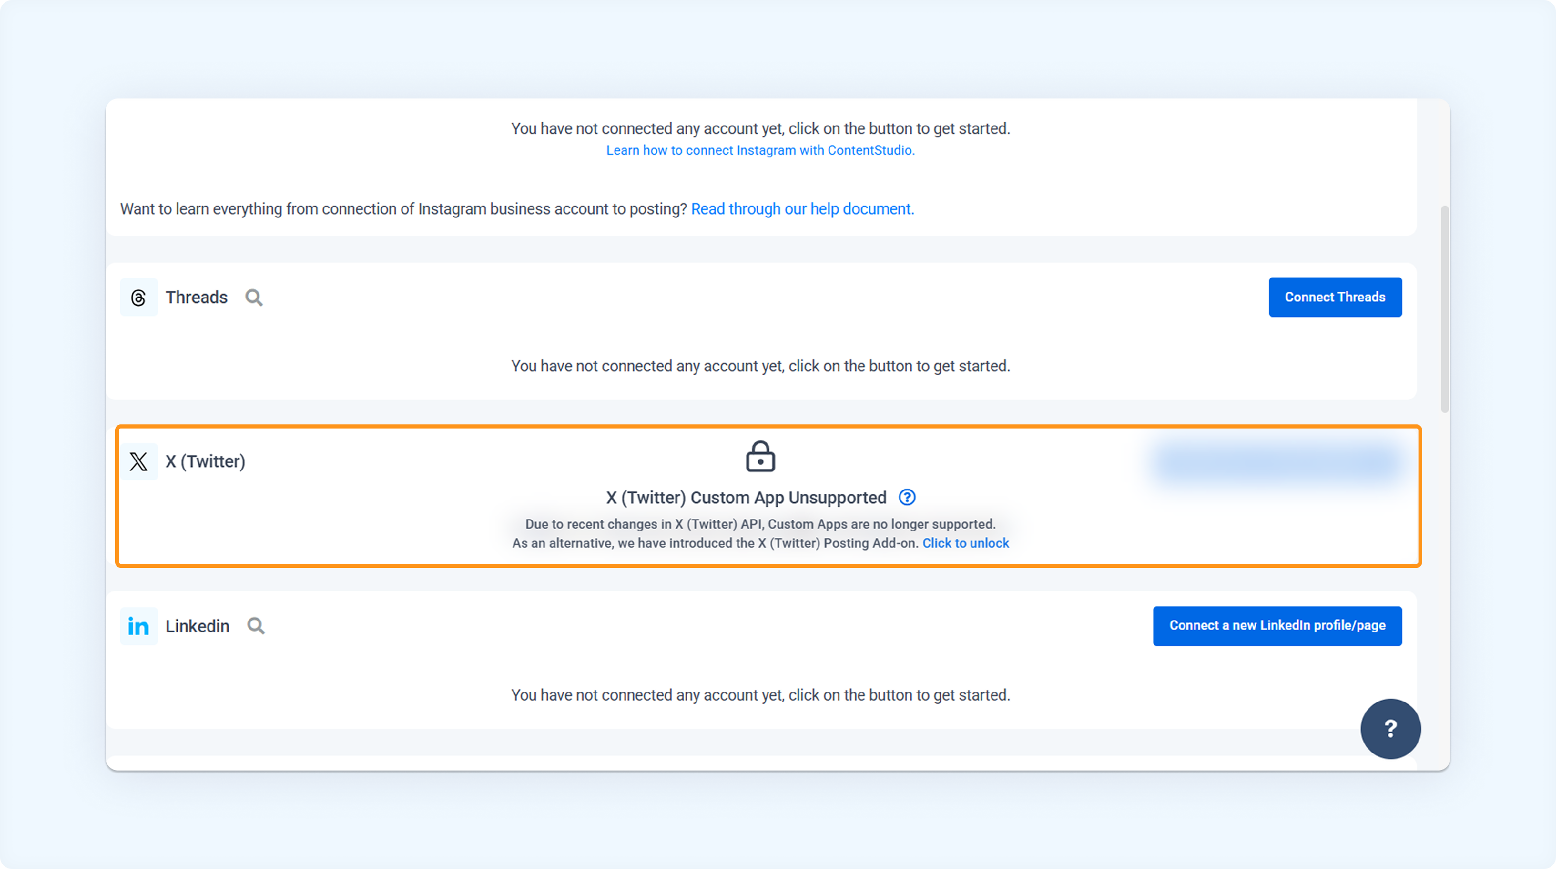Open search beside the Linkedin heading
The width and height of the screenshot is (1556, 869).
[x=256, y=626]
